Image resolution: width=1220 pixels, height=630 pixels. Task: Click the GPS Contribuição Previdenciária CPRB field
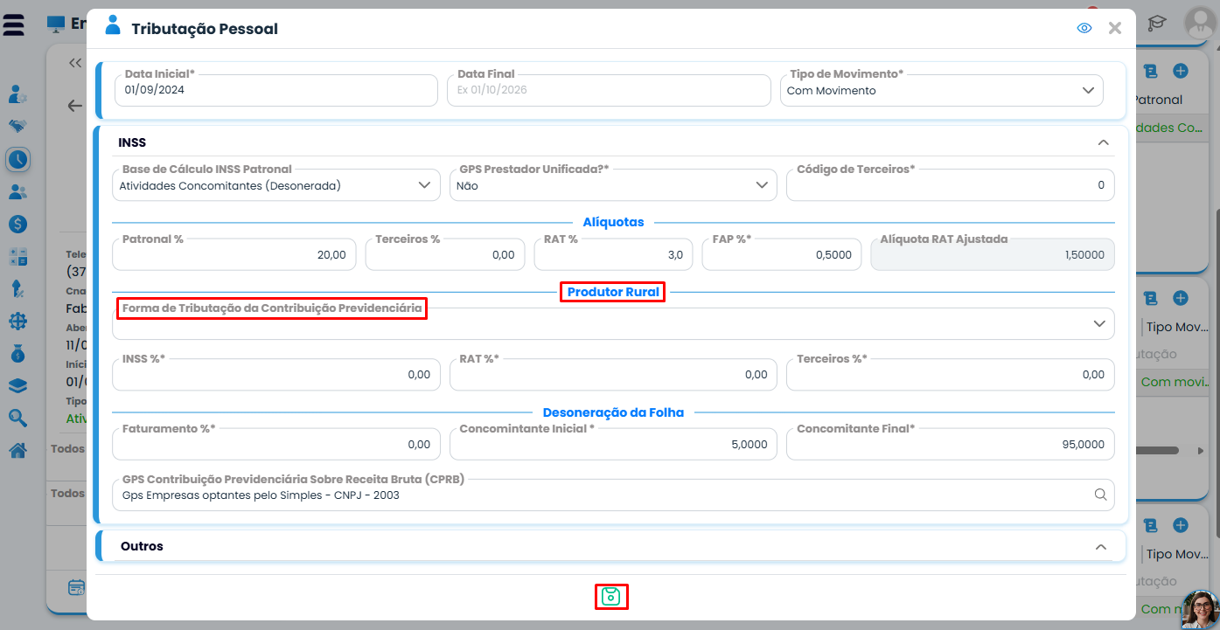pos(613,495)
